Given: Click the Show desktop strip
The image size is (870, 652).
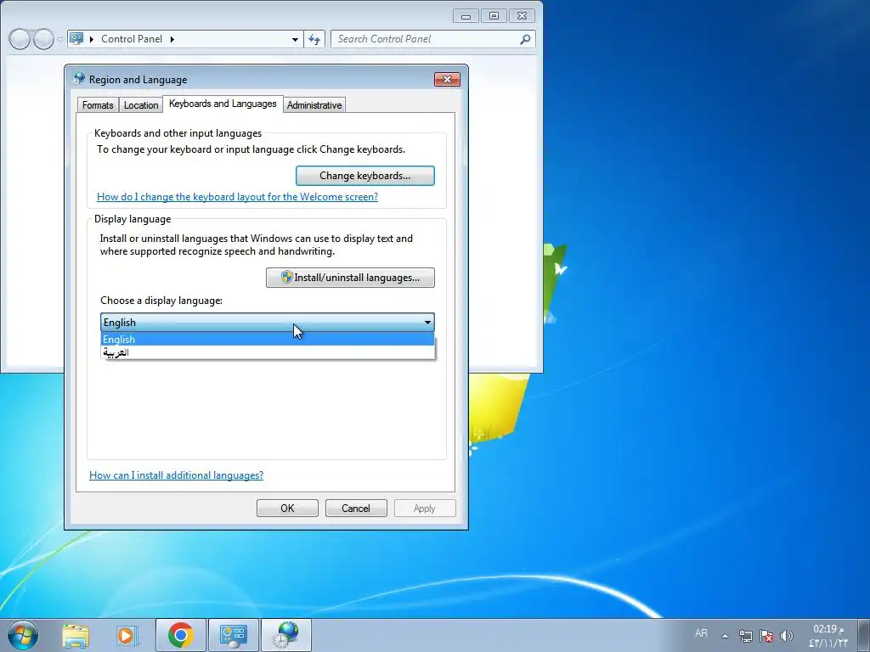Looking at the screenshot, I should [x=863, y=635].
